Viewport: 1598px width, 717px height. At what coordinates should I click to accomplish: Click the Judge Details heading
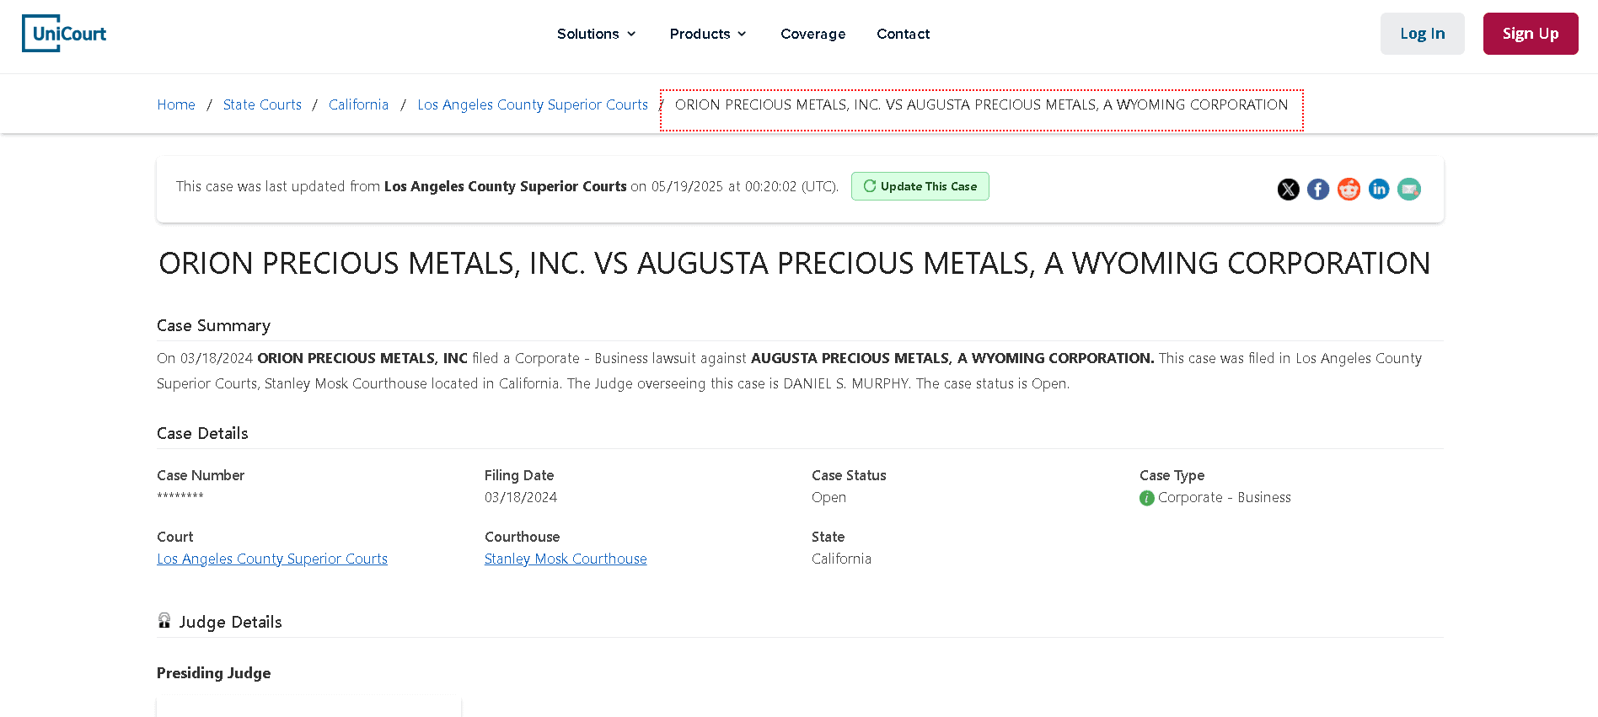click(x=230, y=622)
